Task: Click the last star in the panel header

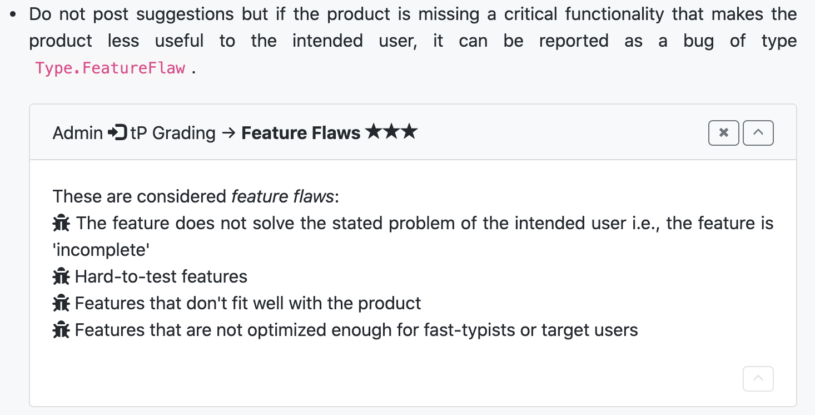Action: pos(409,132)
